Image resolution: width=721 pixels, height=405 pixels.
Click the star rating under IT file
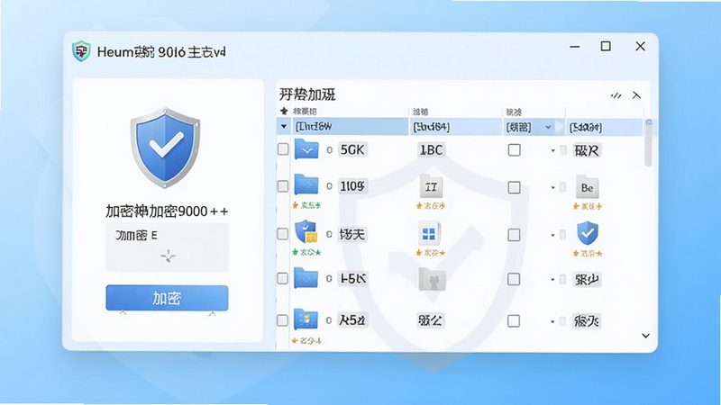(431, 206)
